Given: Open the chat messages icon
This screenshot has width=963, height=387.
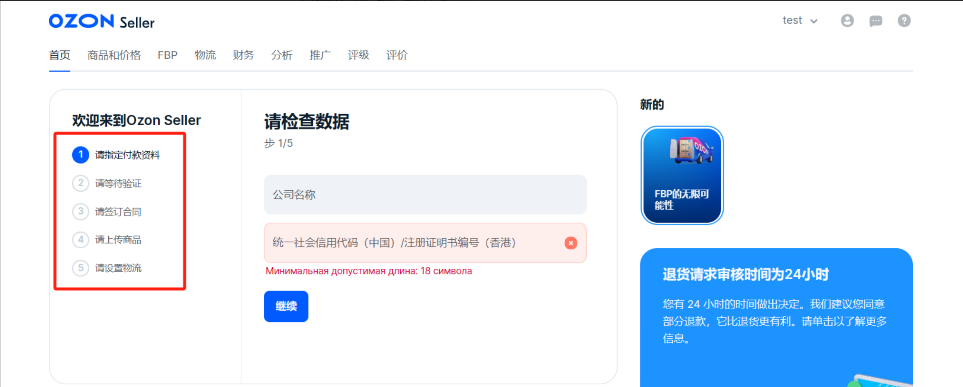Looking at the screenshot, I should point(876,20).
